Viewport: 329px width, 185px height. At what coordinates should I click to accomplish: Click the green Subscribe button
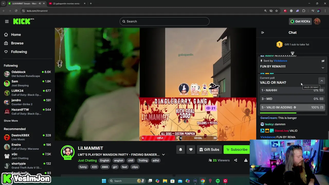[x=237, y=150]
